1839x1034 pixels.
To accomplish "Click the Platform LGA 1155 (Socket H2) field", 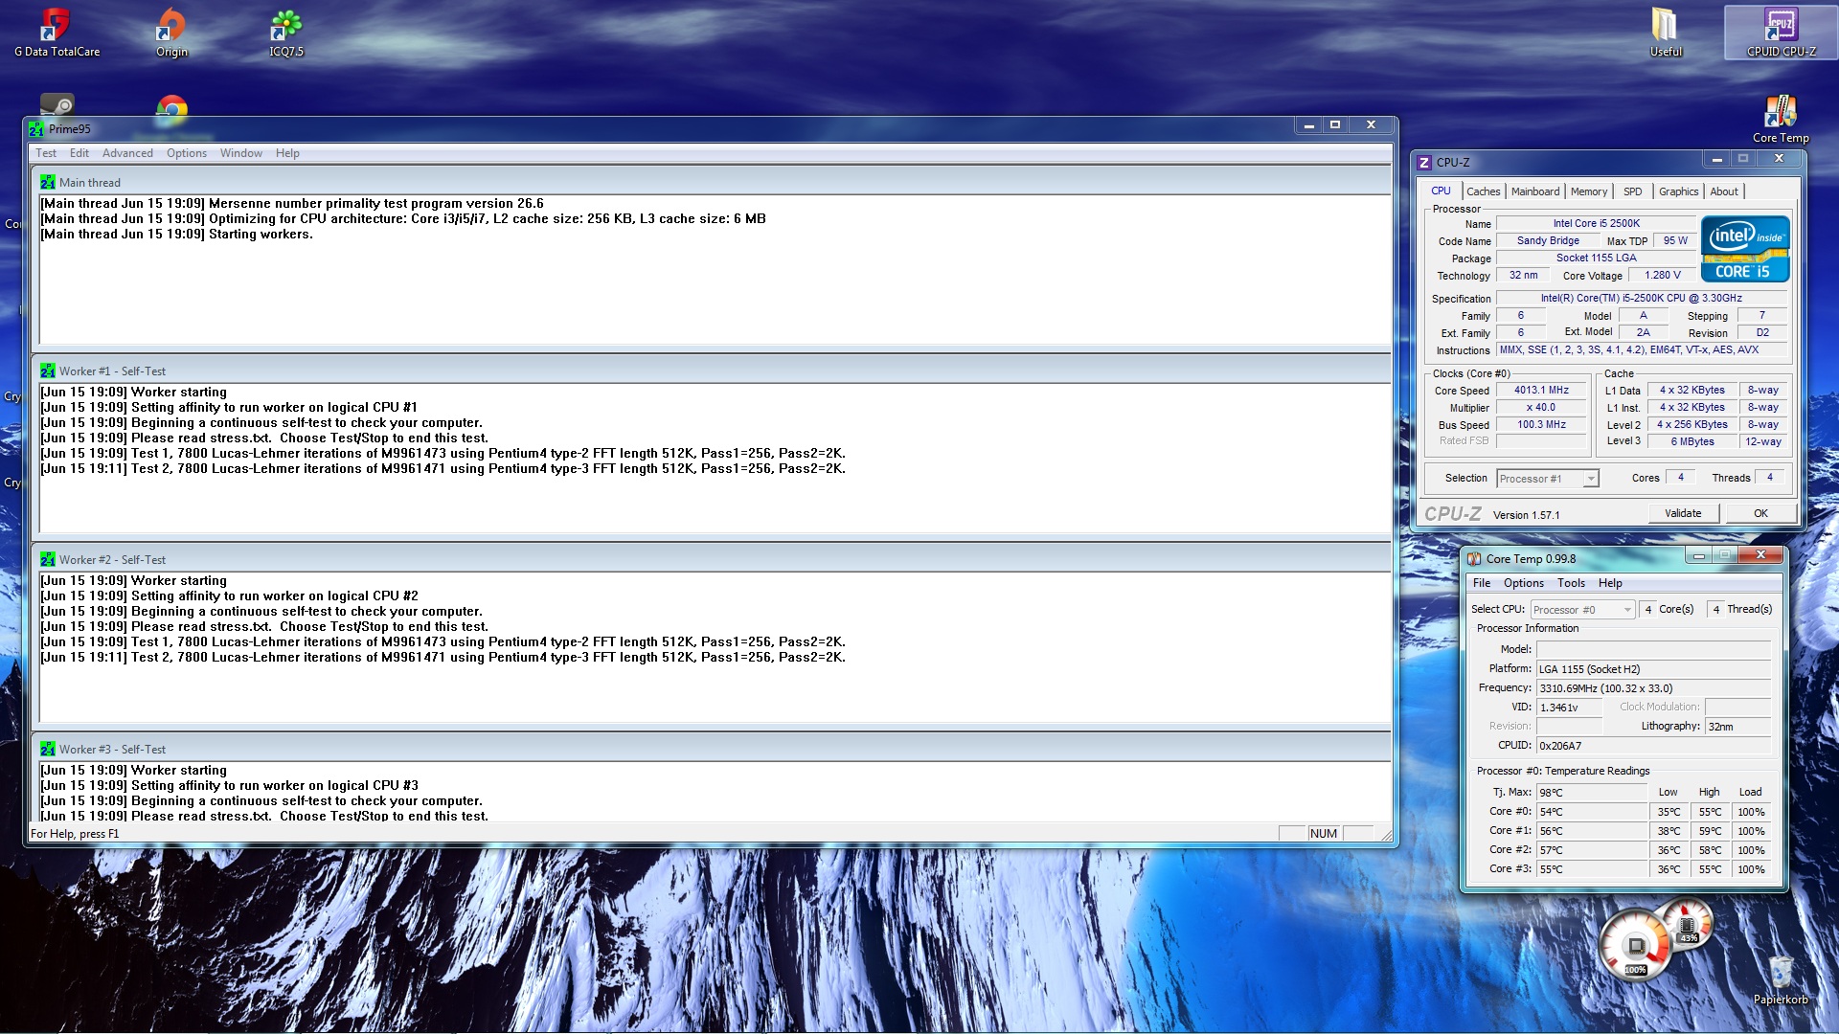I will pyautogui.click(x=1654, y=669).
